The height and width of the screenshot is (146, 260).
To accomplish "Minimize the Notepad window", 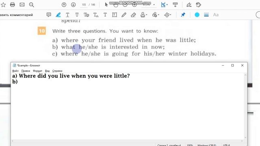I will click(x=223, y=66).
